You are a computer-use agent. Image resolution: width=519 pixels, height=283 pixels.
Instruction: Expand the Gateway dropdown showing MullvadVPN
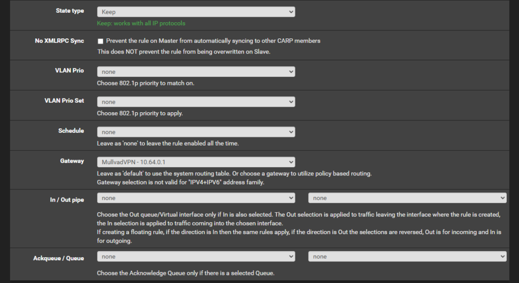coord(196,162)
